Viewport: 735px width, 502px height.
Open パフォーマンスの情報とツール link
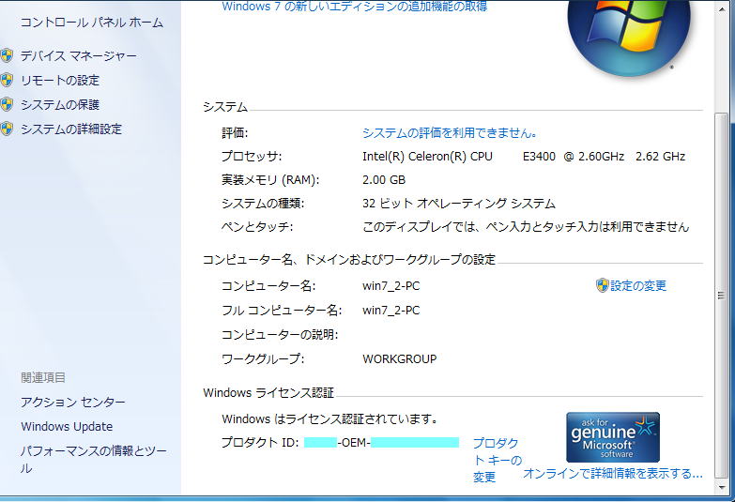pyautogui.click(x=93, y=460)
